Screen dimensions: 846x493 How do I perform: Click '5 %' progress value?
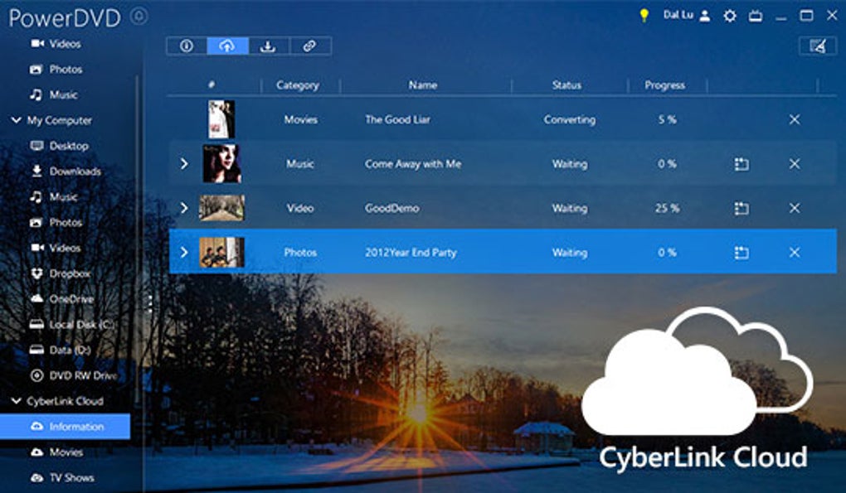(668, 119)
